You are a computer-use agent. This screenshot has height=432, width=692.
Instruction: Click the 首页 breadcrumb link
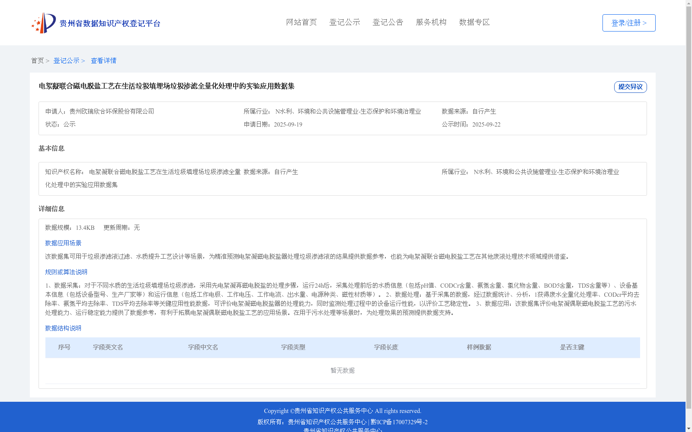37,60
